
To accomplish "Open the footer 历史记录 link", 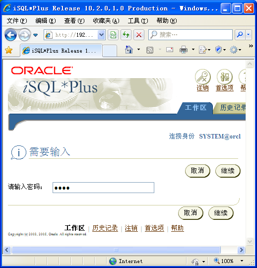I will [x=105, y=228].
